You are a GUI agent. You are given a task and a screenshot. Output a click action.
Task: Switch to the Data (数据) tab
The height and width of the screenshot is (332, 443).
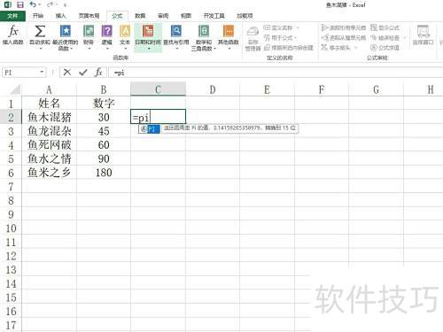pos(140,16)
